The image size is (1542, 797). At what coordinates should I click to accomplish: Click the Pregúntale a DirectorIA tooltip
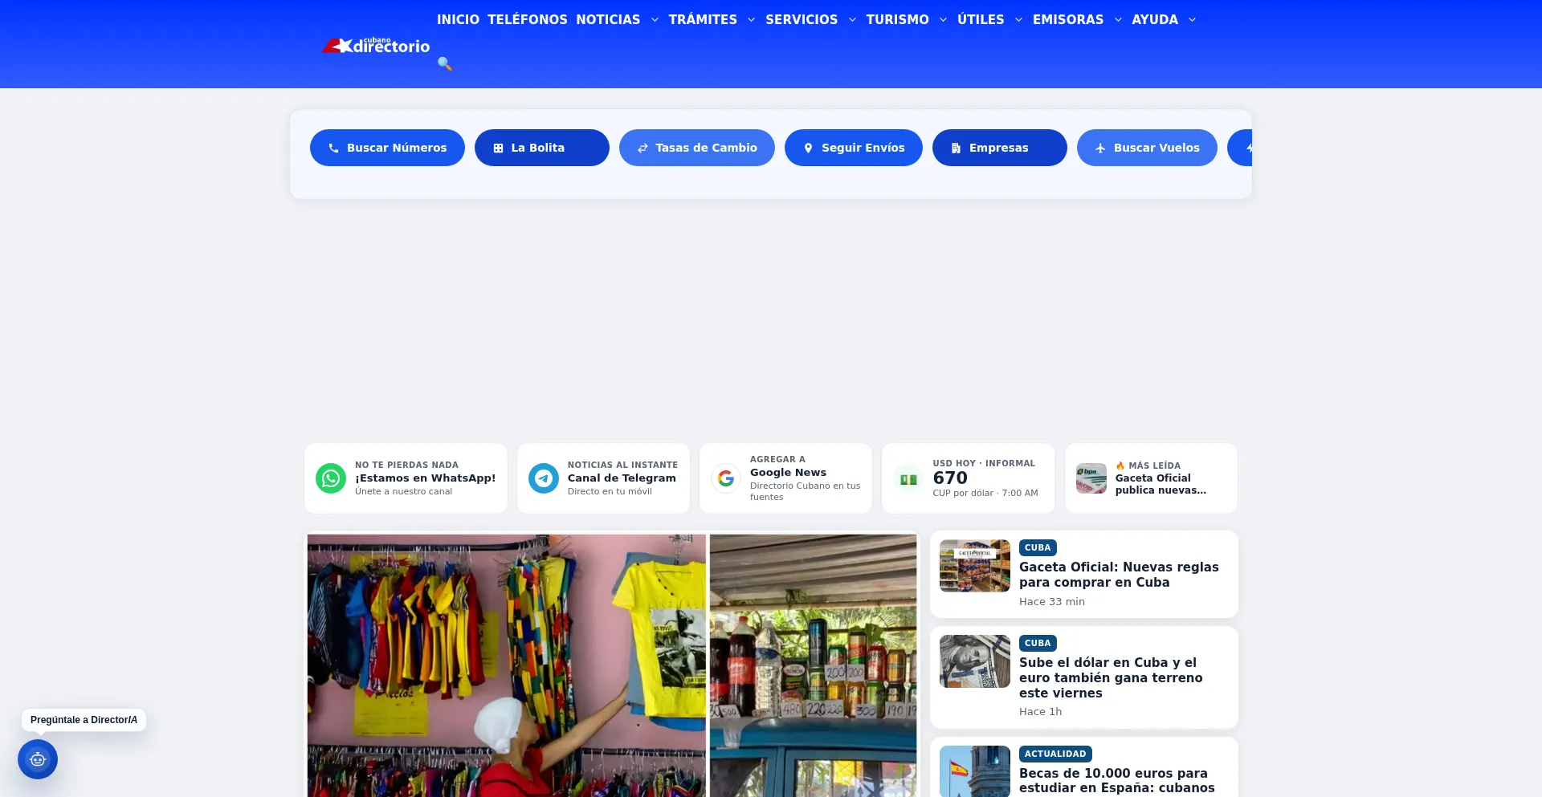84,720
